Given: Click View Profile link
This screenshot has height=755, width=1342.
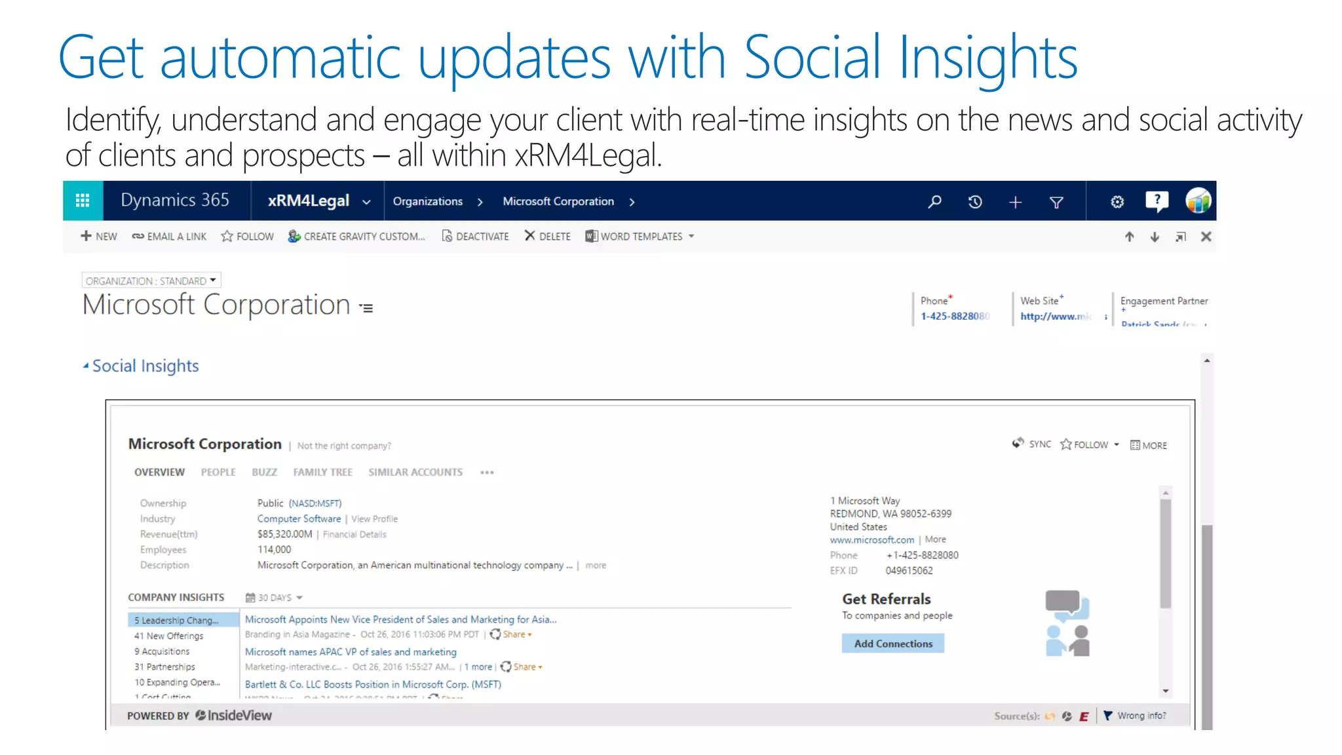Looking at the screenshot, I should pyautogui.click(x=374, y=518).
